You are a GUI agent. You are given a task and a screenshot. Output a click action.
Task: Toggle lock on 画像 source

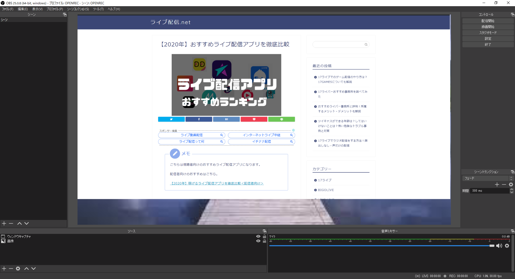coord(264,241)
